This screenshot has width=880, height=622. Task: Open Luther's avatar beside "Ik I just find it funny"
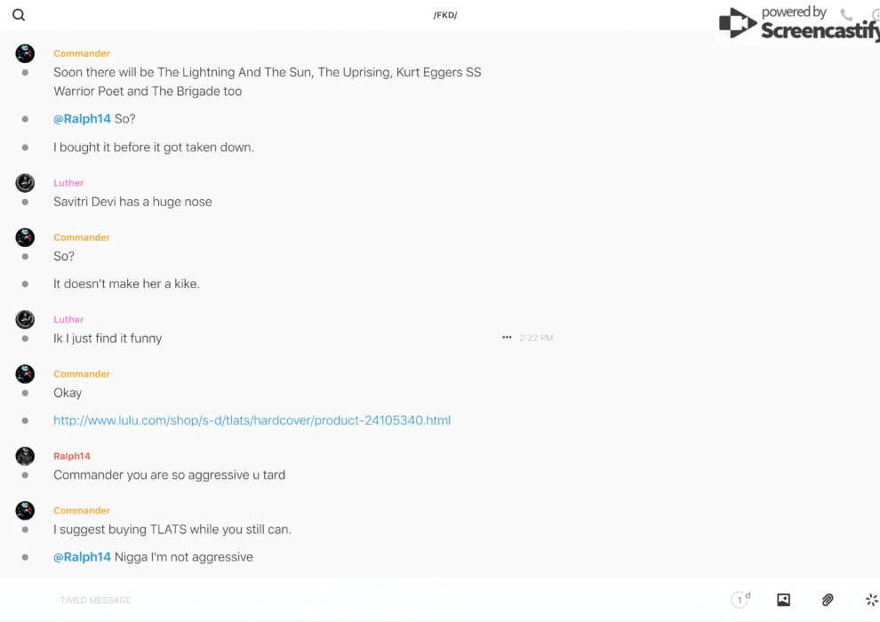[x=25, y=319]
